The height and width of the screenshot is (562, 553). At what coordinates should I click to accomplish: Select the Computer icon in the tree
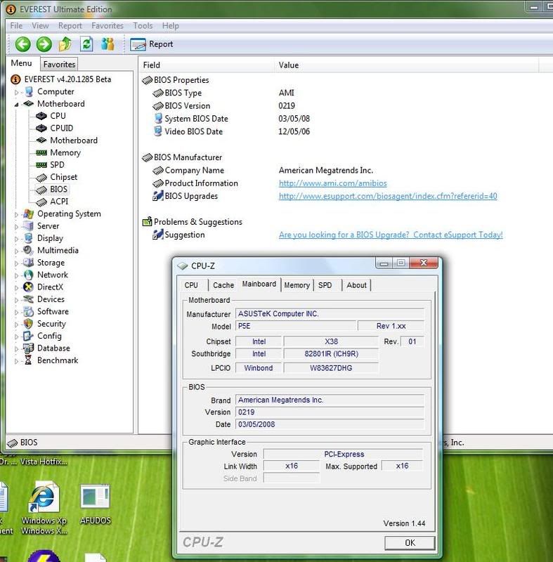[29, 92]
